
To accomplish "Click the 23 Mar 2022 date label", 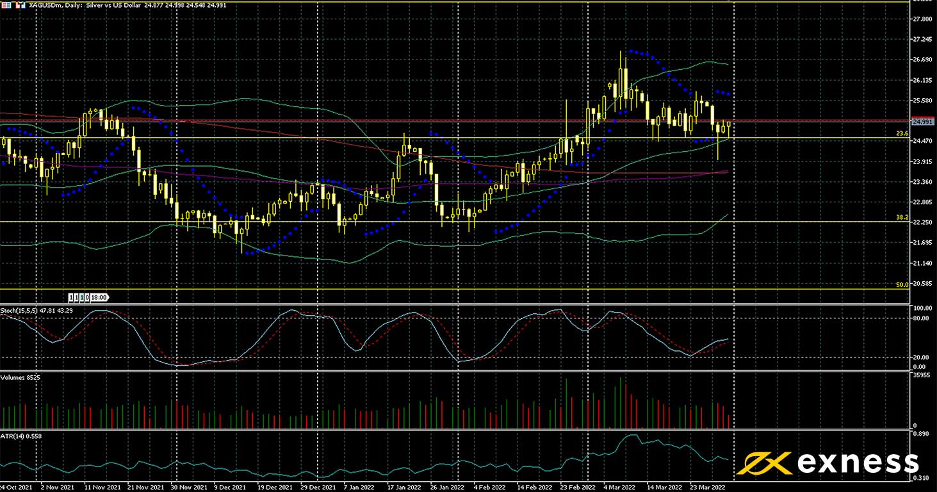I will pos(707,487).
